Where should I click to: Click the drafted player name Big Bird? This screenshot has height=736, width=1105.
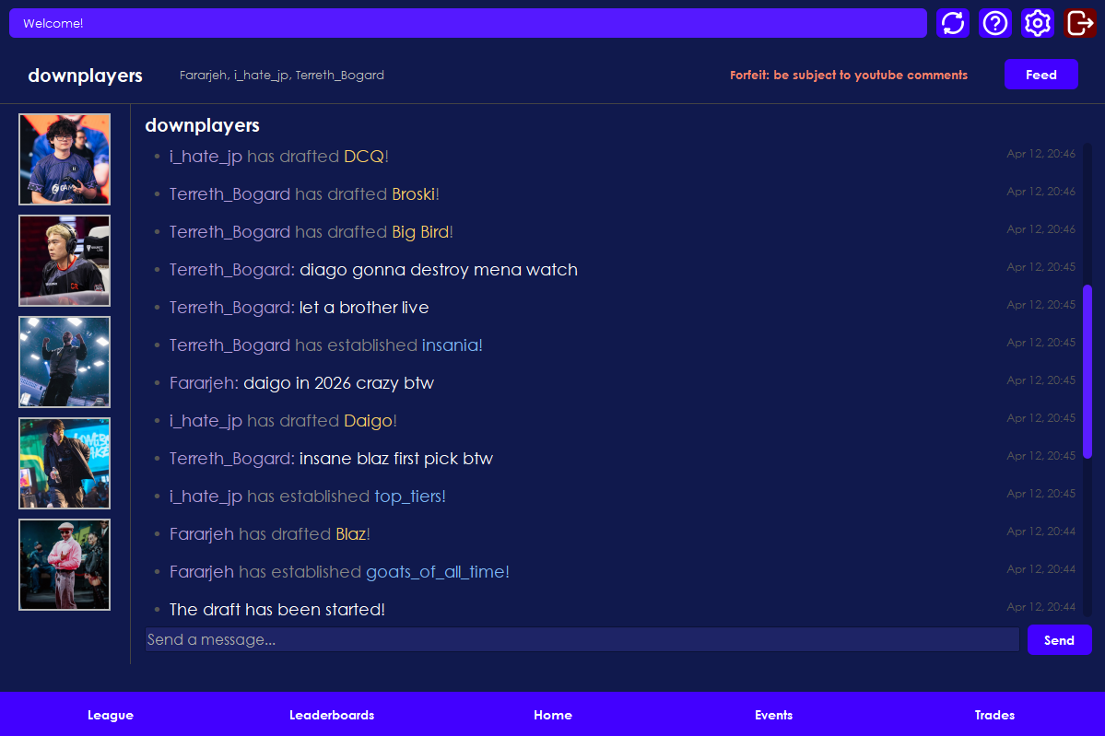(420, 232)
